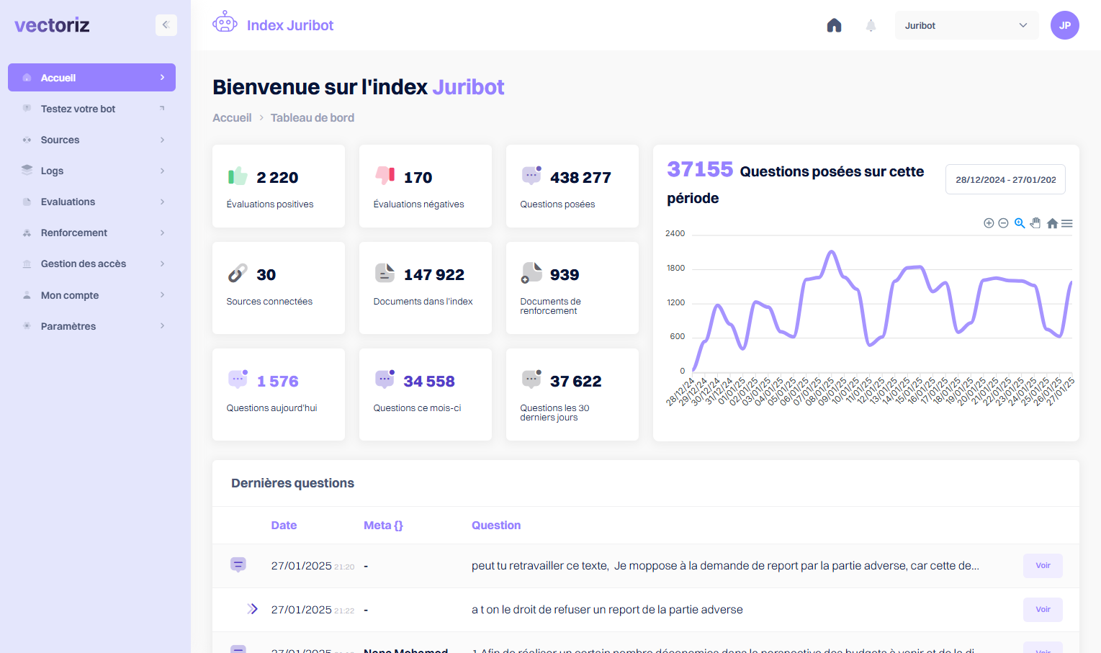
Task: Collapse the sidebar with the arrow button
Action: (166, 25)
